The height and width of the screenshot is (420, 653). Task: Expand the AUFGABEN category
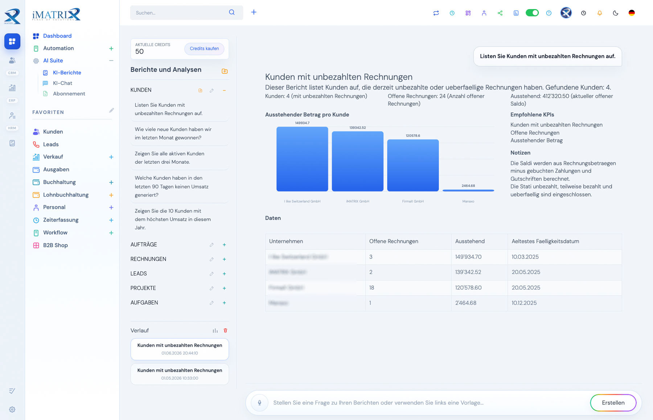[x=224, y=303]
